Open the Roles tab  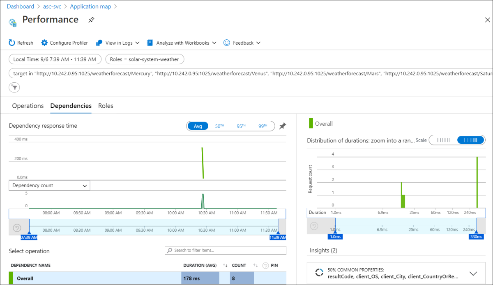pos(106,106)
